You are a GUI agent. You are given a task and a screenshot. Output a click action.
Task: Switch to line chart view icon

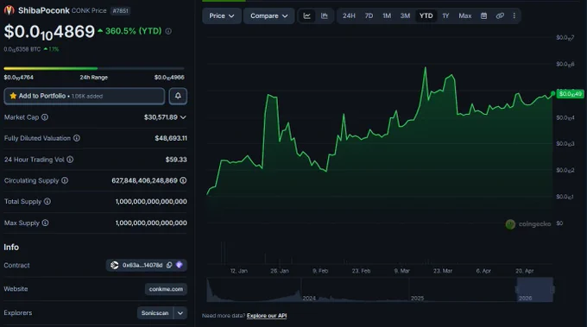pos(307,16)
